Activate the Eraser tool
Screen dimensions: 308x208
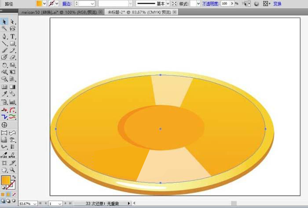13,57
